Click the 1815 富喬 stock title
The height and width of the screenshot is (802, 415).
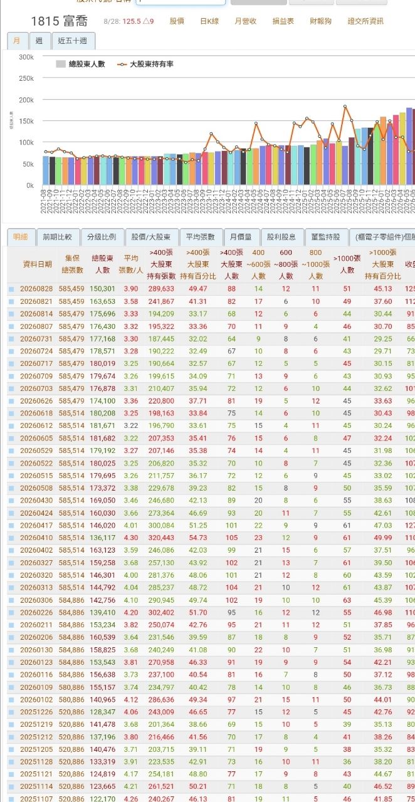pyautogui.click(x=60, y=21)
